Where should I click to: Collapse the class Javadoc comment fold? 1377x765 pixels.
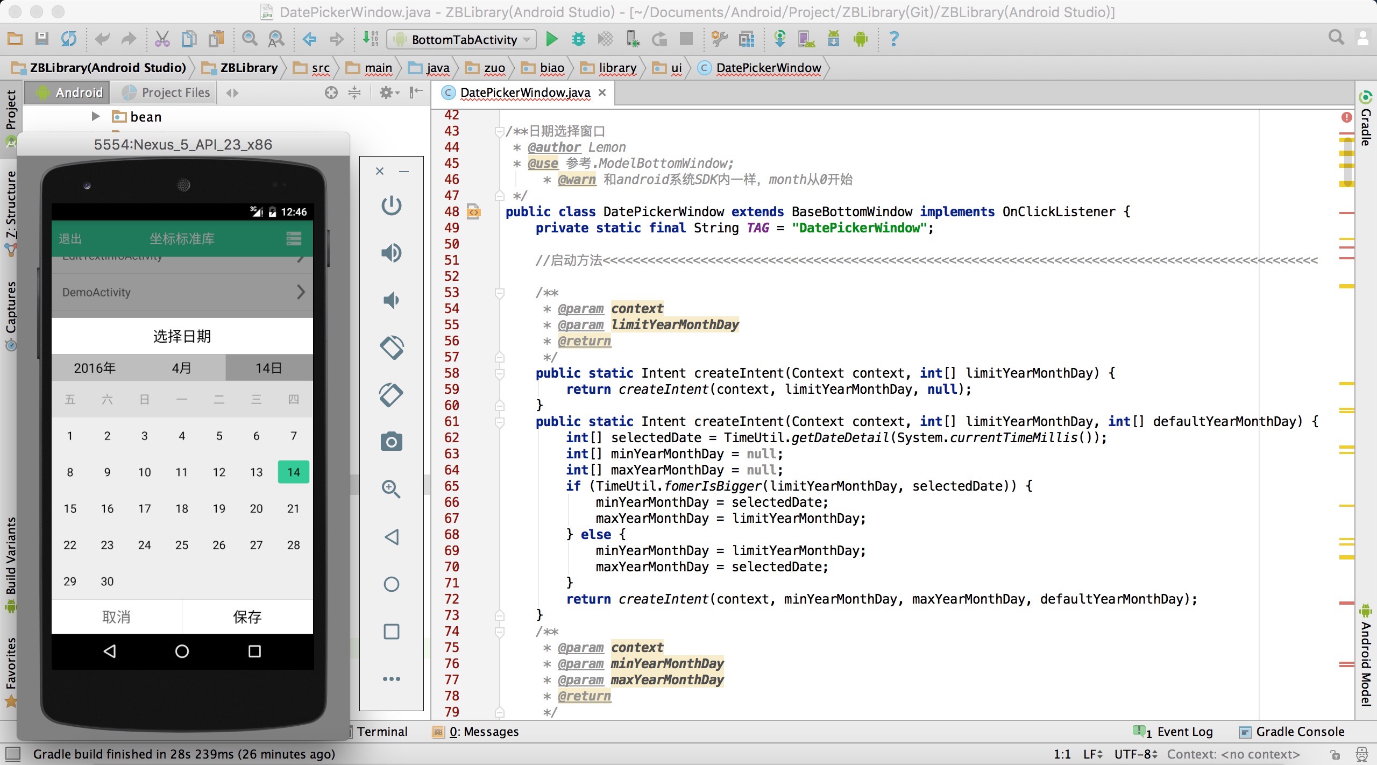499,131
